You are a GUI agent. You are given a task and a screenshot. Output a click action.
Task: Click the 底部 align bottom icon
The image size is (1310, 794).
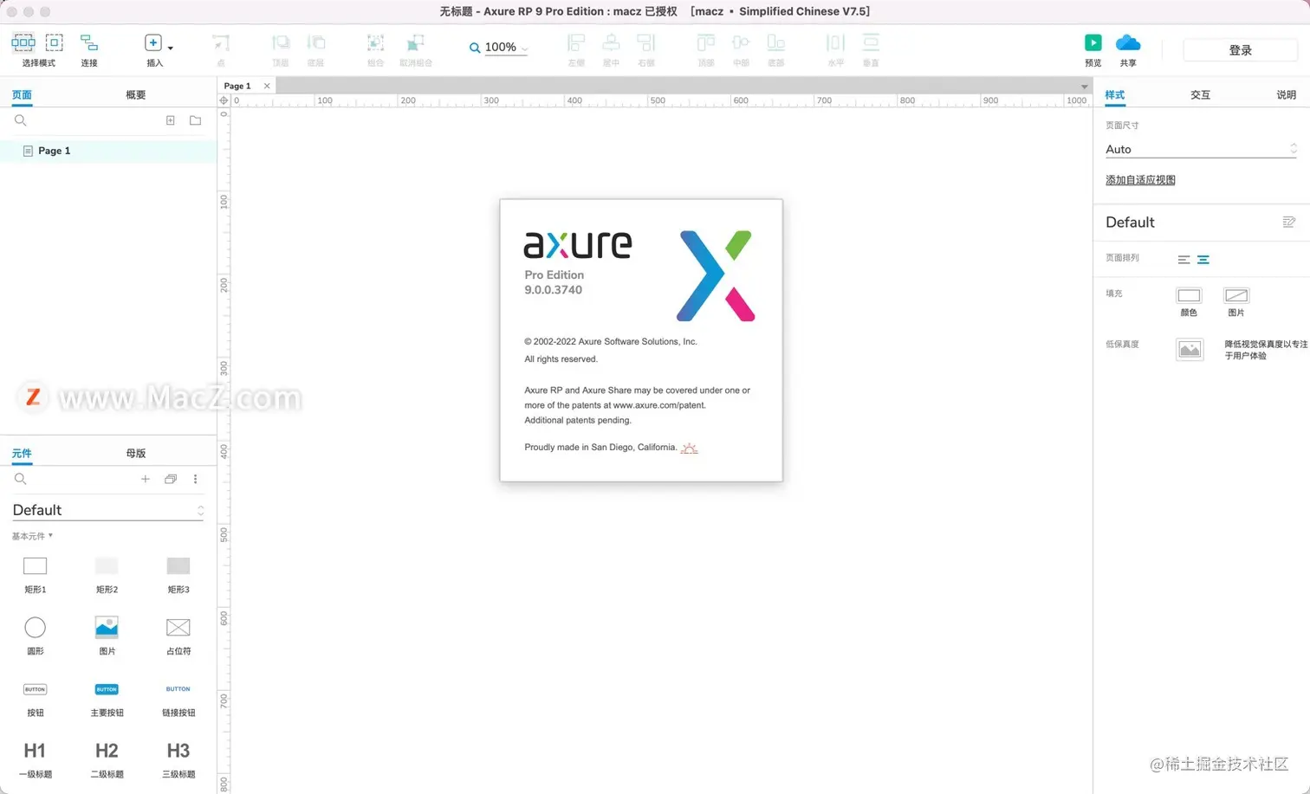click(x=776, y=42)
